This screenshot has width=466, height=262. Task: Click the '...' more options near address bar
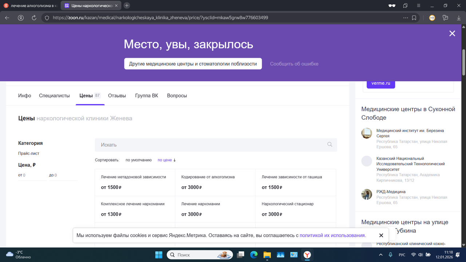[x=405, y=17]
